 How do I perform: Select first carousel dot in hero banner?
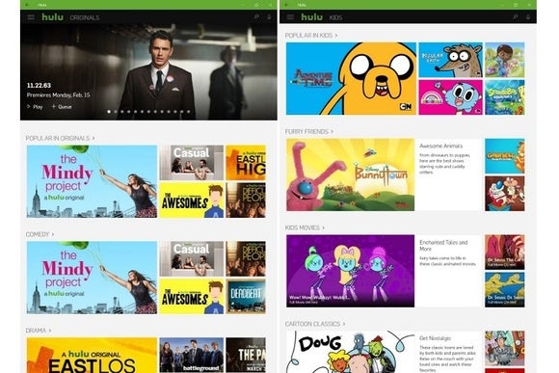click(109, 112)
